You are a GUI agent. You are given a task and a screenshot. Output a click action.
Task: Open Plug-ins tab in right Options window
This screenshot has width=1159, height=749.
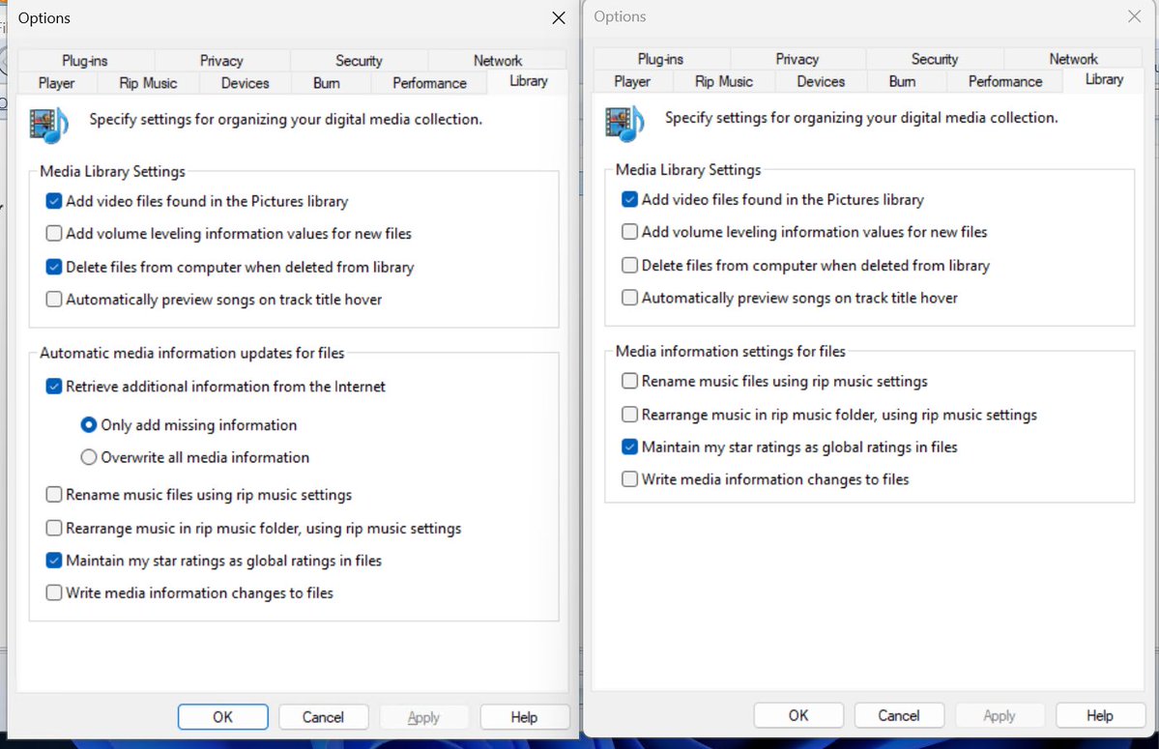tap(661, 59)
